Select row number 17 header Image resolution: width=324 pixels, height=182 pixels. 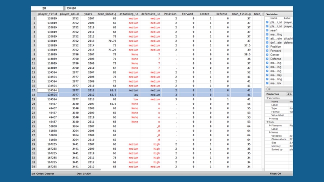(x=34, y=90)
